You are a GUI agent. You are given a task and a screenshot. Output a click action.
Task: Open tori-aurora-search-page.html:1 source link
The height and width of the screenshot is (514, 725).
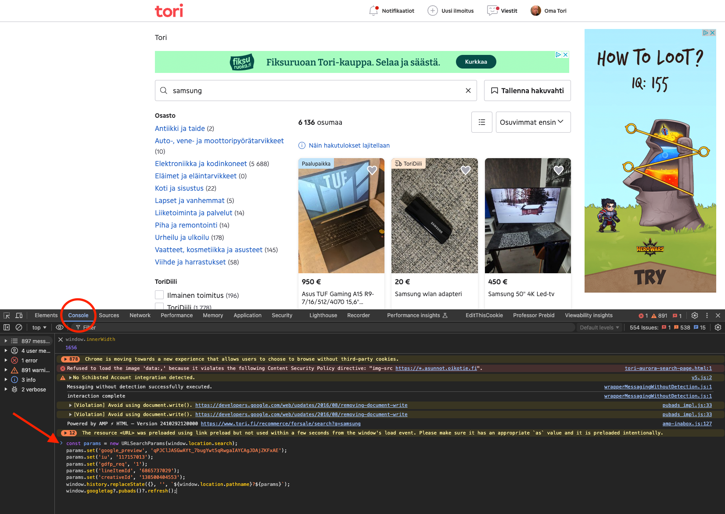tap(668, 368)
